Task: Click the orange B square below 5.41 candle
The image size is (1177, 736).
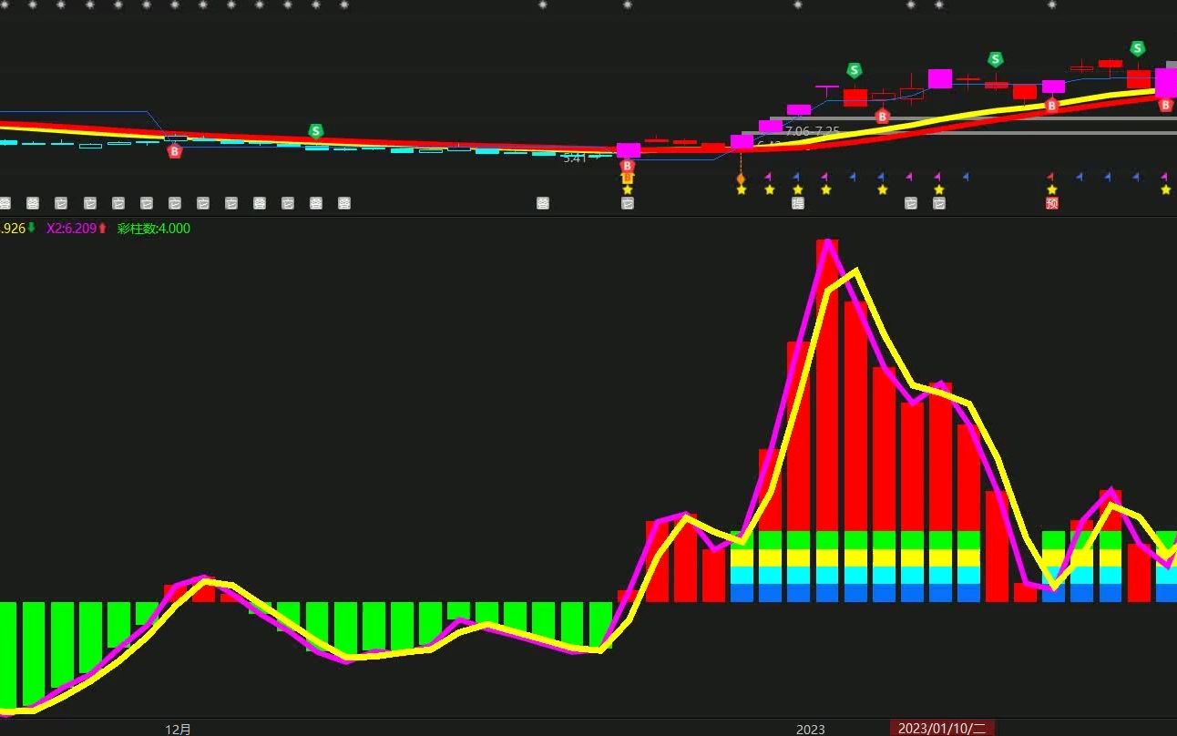Action: (x=628, y=179)
